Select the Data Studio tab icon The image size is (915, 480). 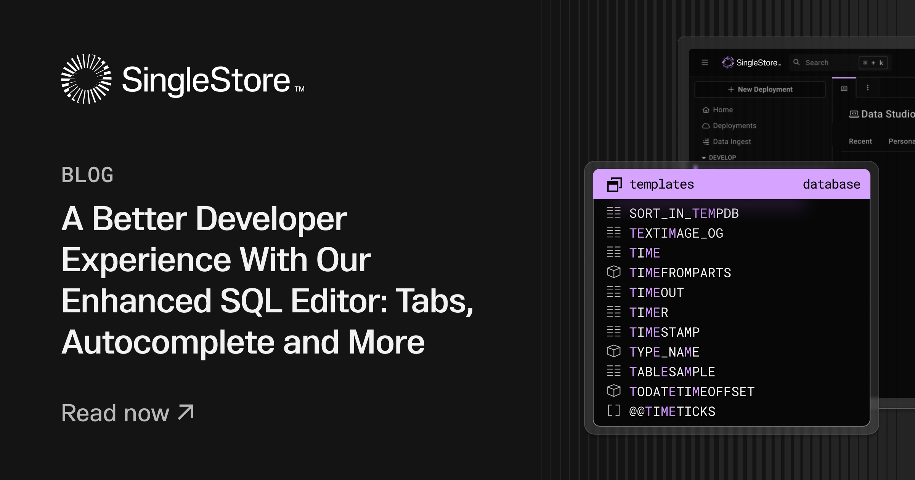tap(844, 88)
